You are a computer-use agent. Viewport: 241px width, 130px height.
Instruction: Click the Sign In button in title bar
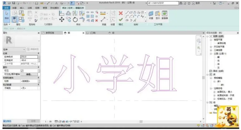click(196, 3)
